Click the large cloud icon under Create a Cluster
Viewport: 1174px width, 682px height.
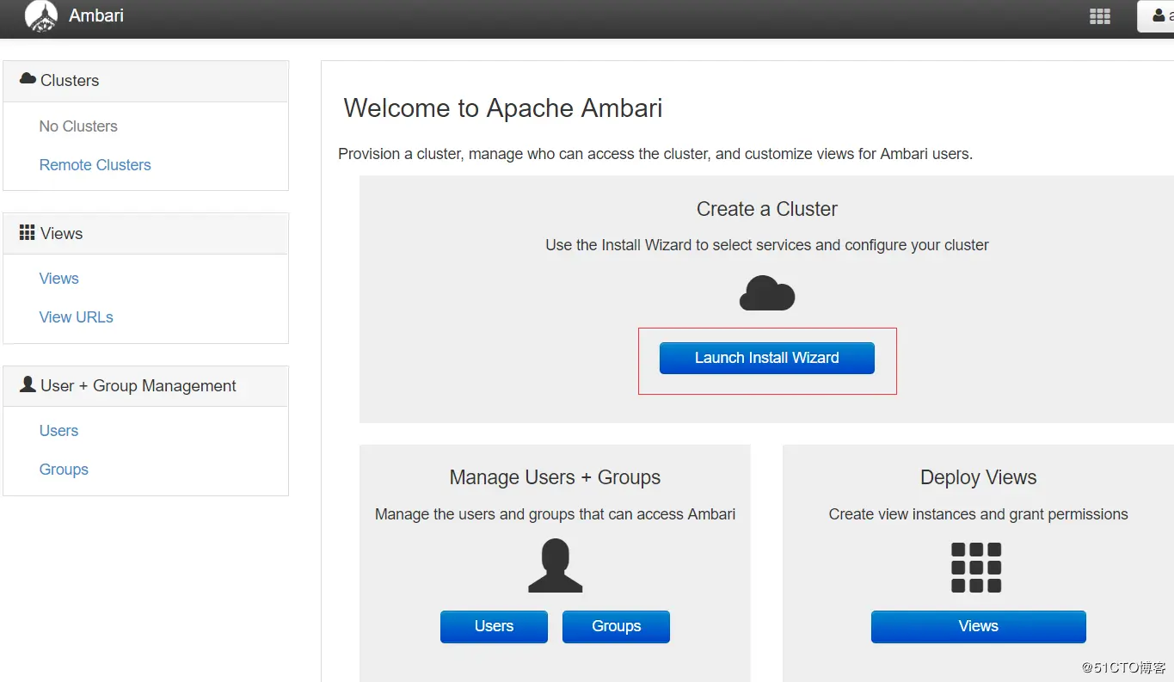[x=767, y=293]
